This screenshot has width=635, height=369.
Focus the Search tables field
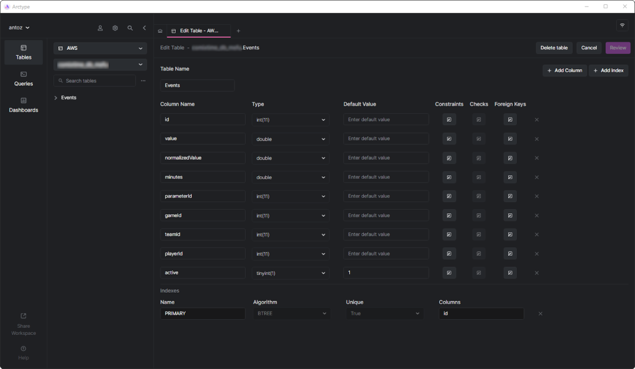click(94, 80)
